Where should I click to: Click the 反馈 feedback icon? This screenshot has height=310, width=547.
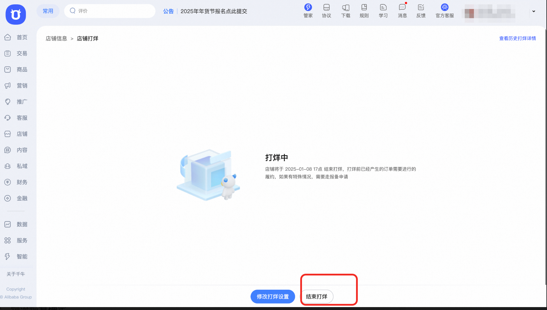421,11
